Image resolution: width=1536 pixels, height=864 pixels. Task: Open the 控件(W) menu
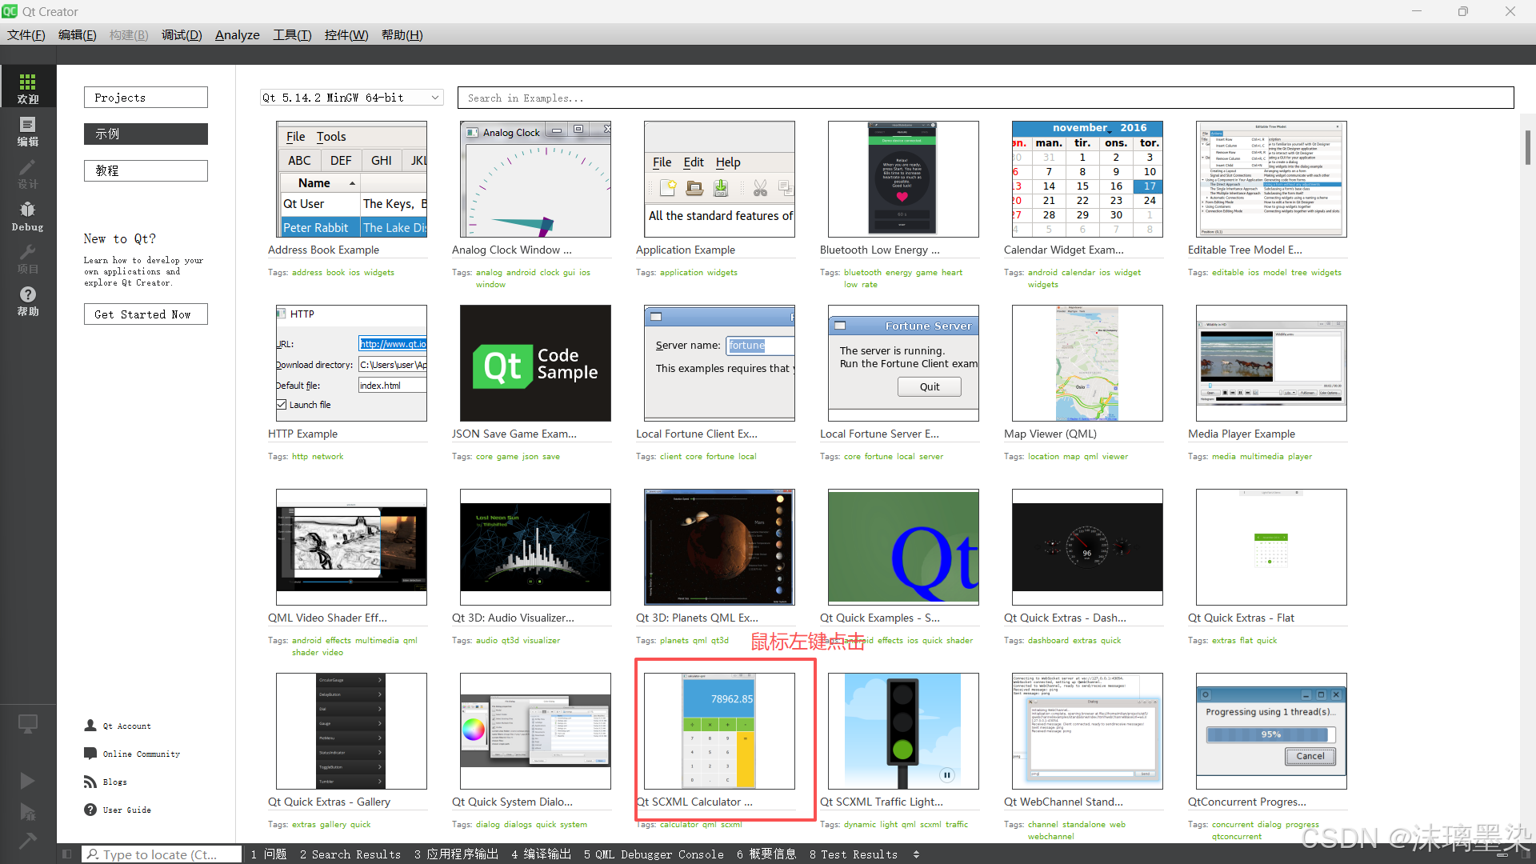(346, 34)
